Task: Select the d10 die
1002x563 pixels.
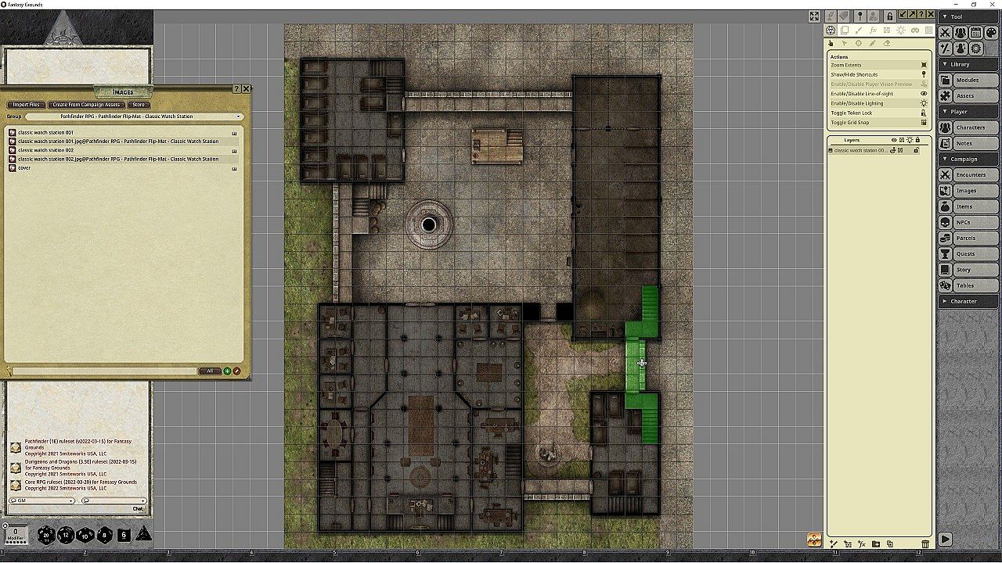Action: (85, 535)
